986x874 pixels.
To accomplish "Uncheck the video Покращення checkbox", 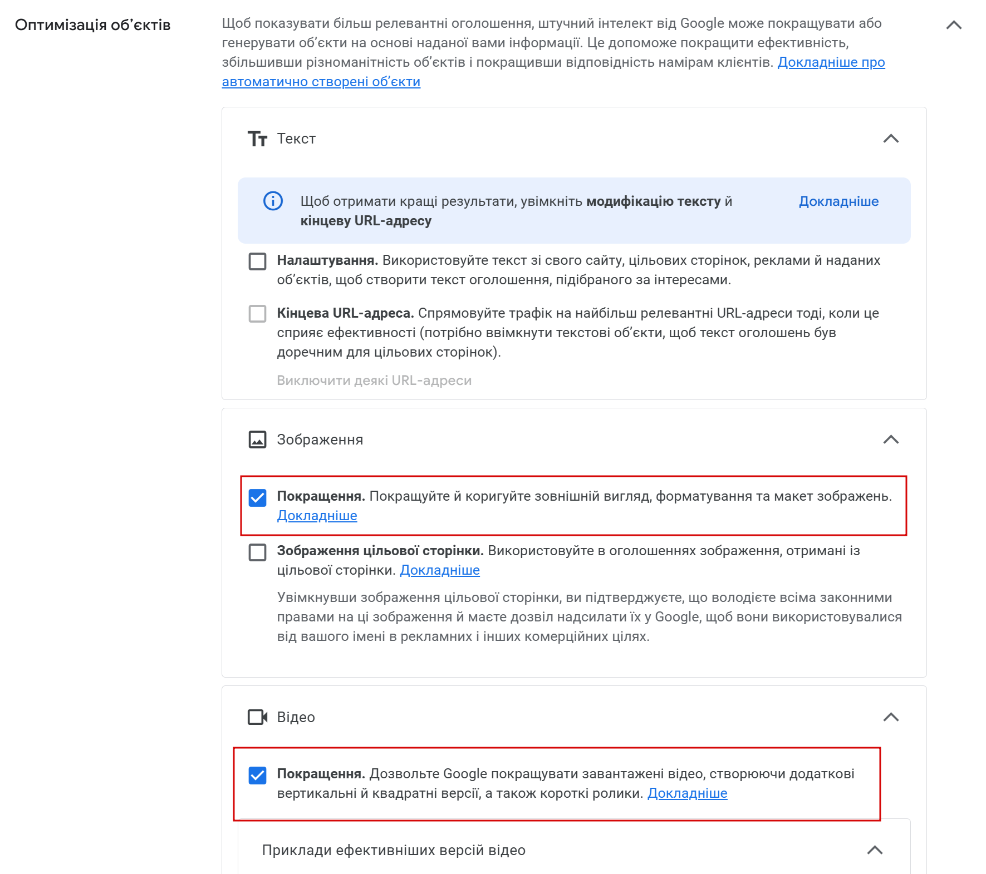I will point(257,775).
